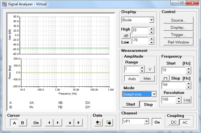
Task: Click the frequency span icon next to Stop
Action: (x=165, y=78)
